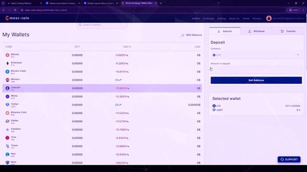The width and height of the screenshot is (307, 172).
Task: Click the Tron coin icon
Action: point(8,138)
